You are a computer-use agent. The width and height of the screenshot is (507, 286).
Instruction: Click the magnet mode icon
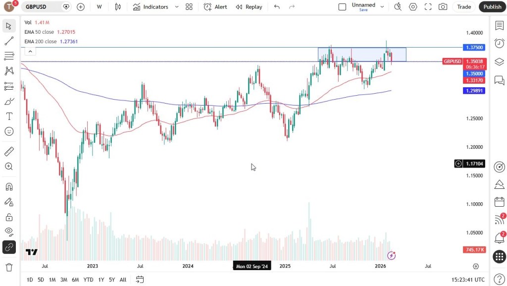click(x=9, y=187)
